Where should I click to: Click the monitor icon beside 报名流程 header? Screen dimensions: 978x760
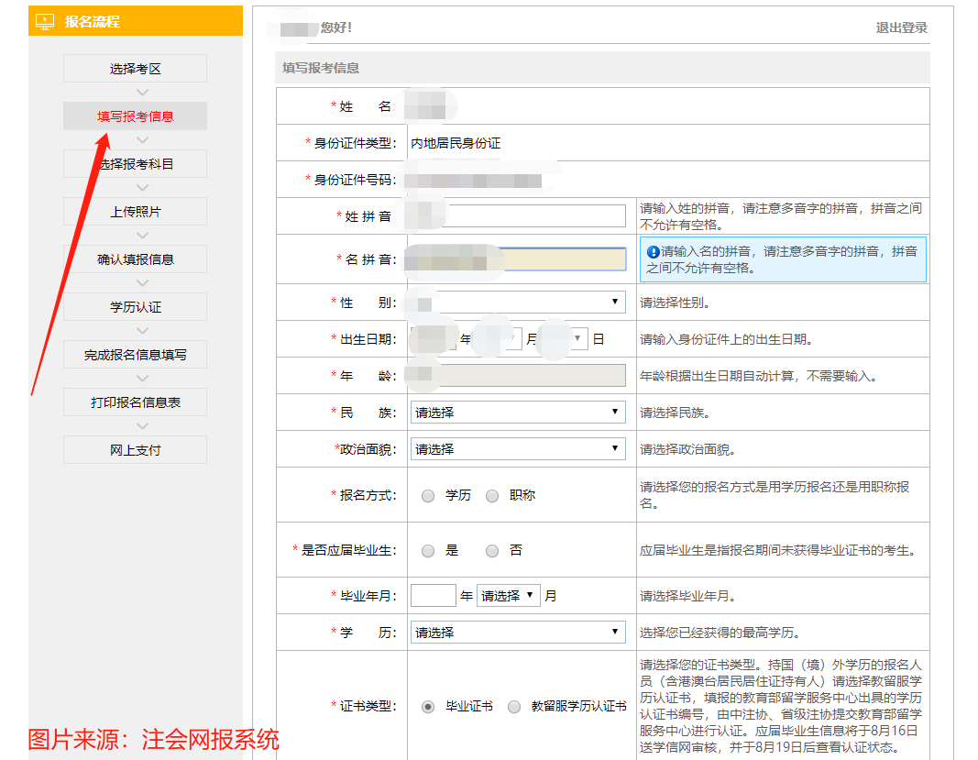(43, 20)
